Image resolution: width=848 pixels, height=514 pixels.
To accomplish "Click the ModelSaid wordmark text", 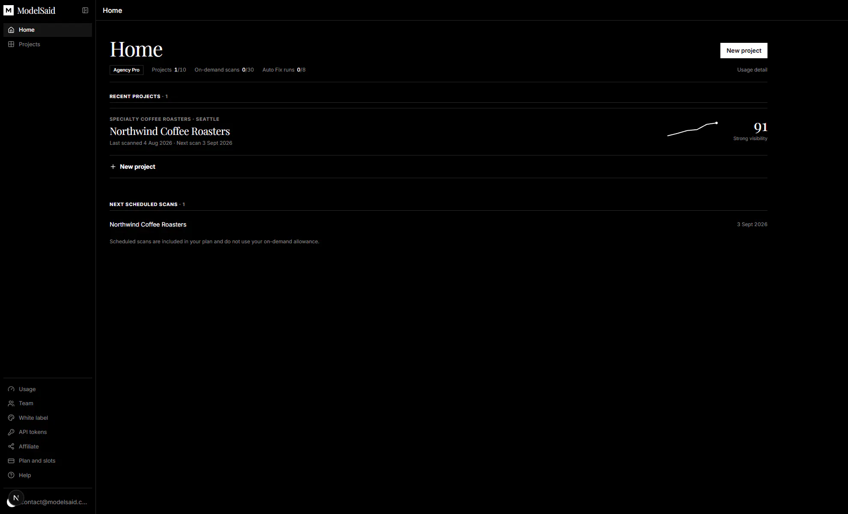I will [x=36, y=10].
